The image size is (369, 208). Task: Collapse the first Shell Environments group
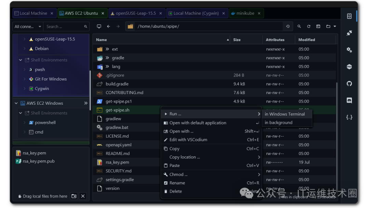pos(20,60)
